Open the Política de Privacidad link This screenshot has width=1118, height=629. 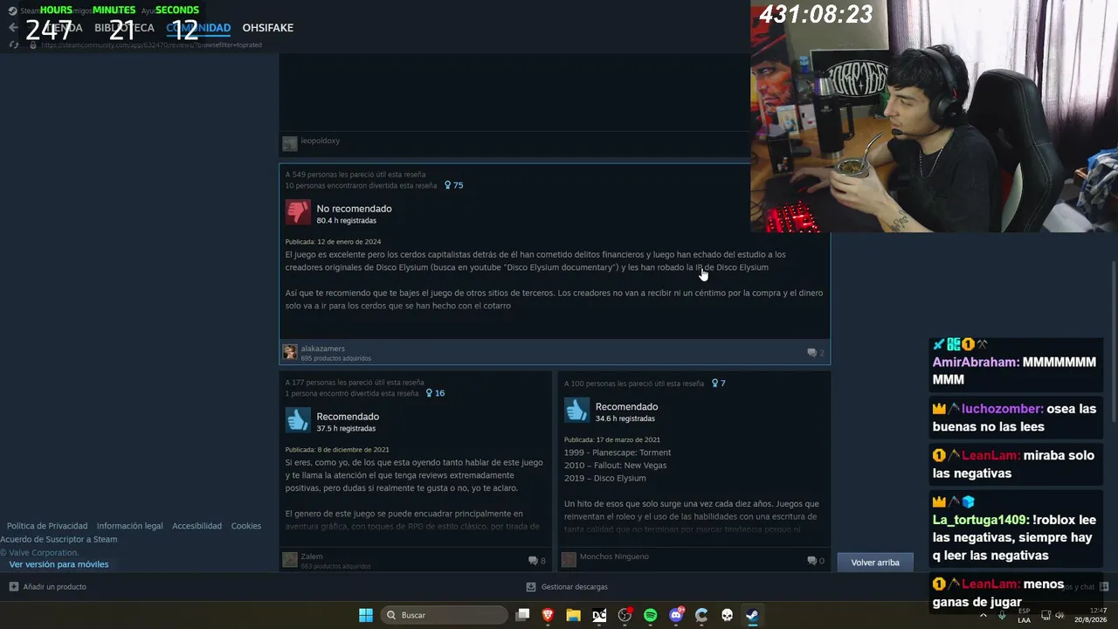(x=47, y=526)
